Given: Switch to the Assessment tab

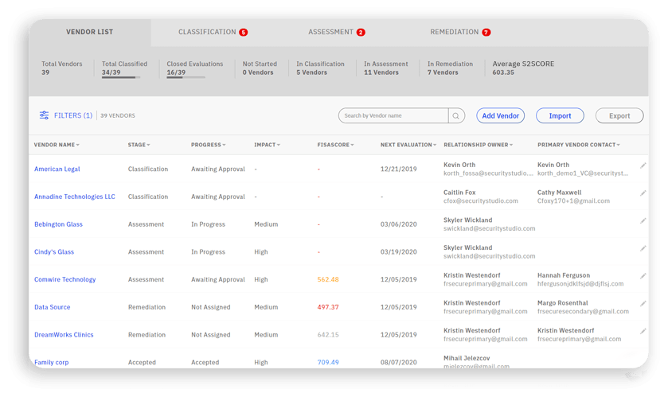Looking at the screenshot, I should coord(337,32).
